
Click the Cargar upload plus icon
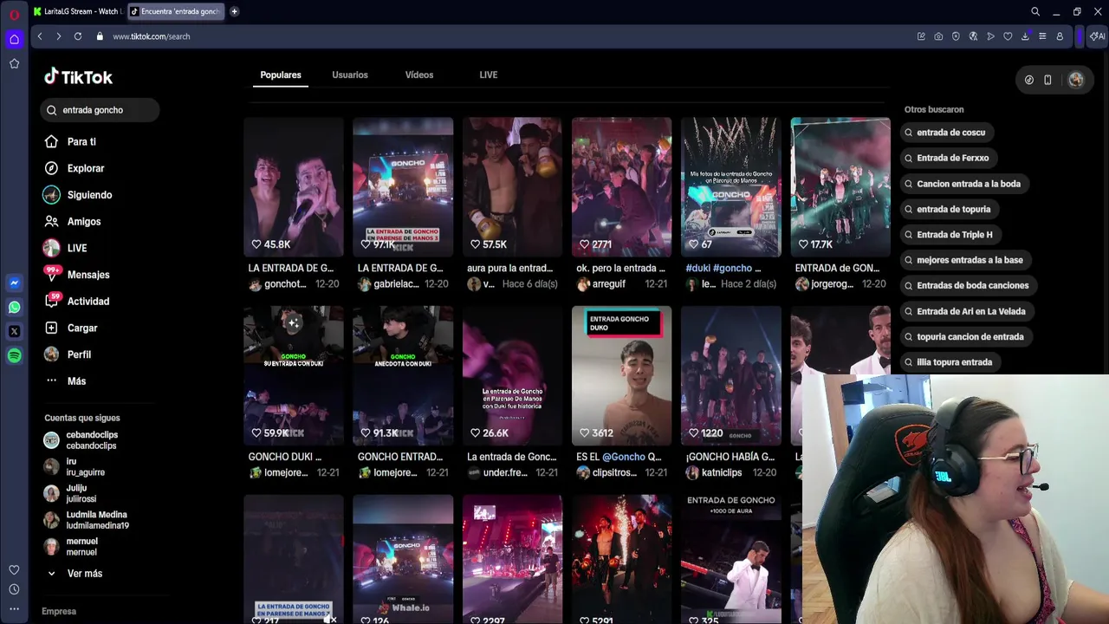51,328
